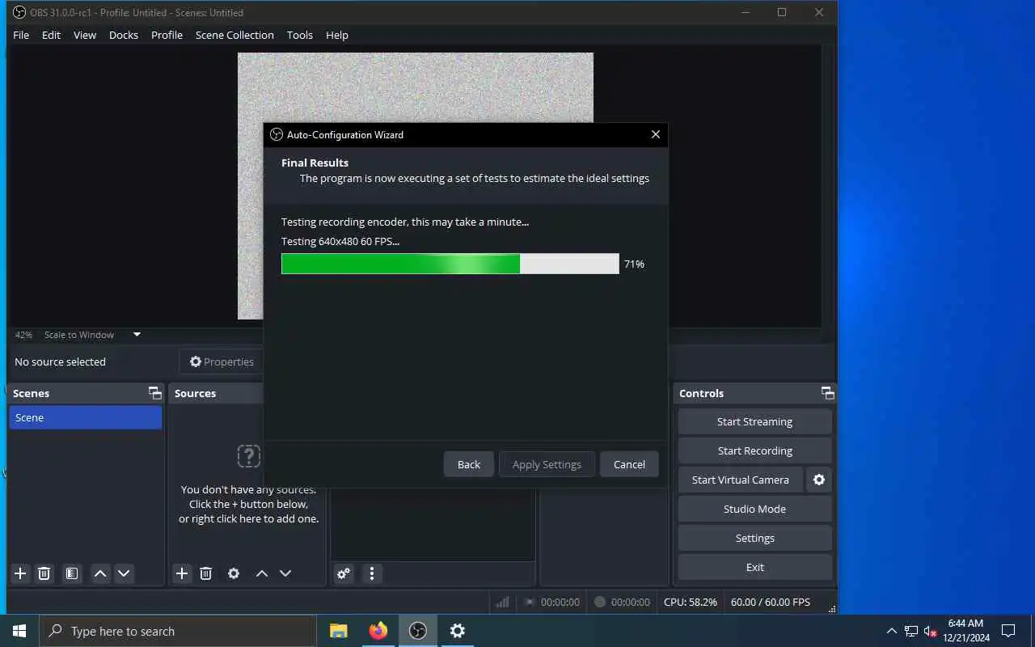Screen dimensions: 1035x647
Task: Expand the Scale to Window dropdown
Action: coord(137,335)
